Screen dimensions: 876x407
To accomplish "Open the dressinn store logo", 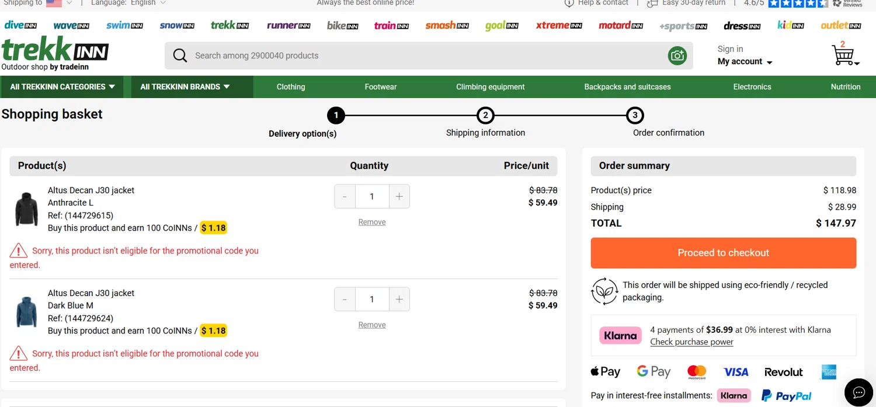I will pos(742,26).
